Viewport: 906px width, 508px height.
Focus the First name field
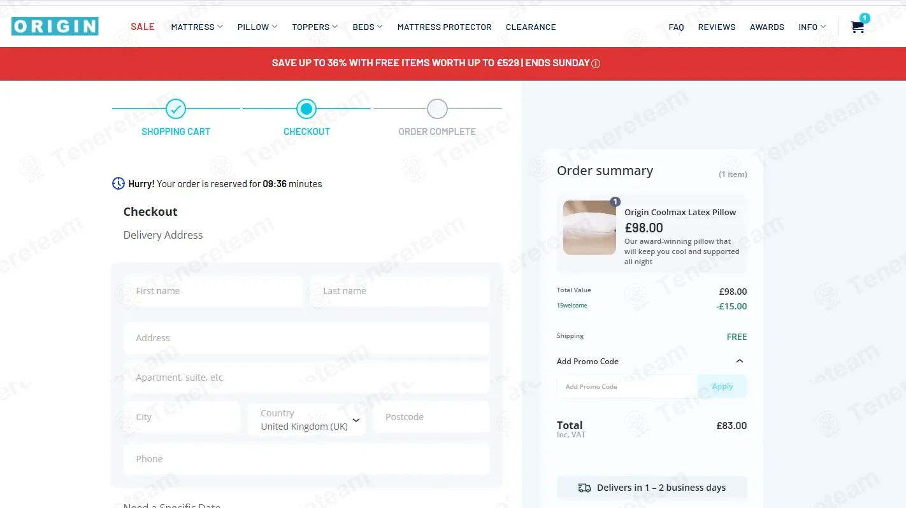(213, 291)
